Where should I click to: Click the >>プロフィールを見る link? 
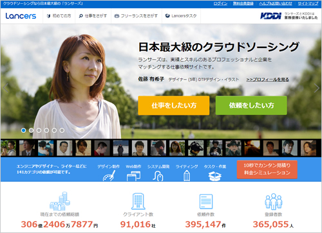pyautogui.click(x=267, y=80)
